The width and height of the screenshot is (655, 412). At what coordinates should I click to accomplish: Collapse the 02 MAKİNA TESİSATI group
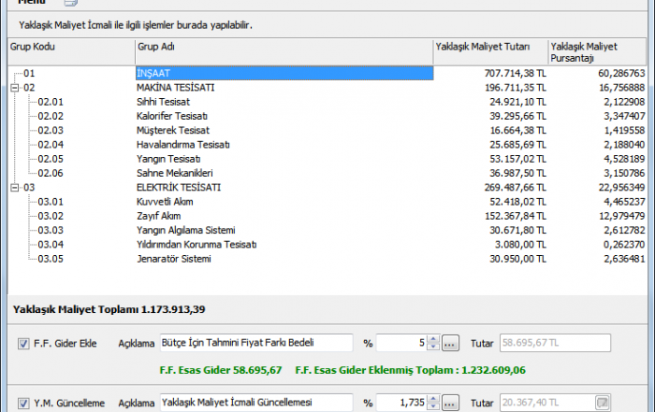[x=14, y=87]
